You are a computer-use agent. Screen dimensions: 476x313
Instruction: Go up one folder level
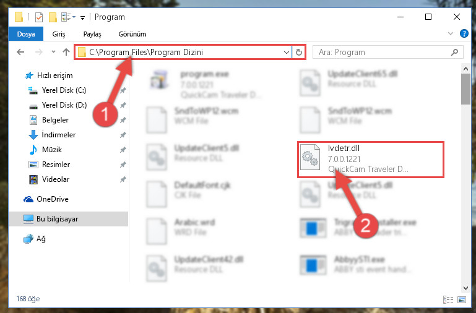[x=66, y=52]
